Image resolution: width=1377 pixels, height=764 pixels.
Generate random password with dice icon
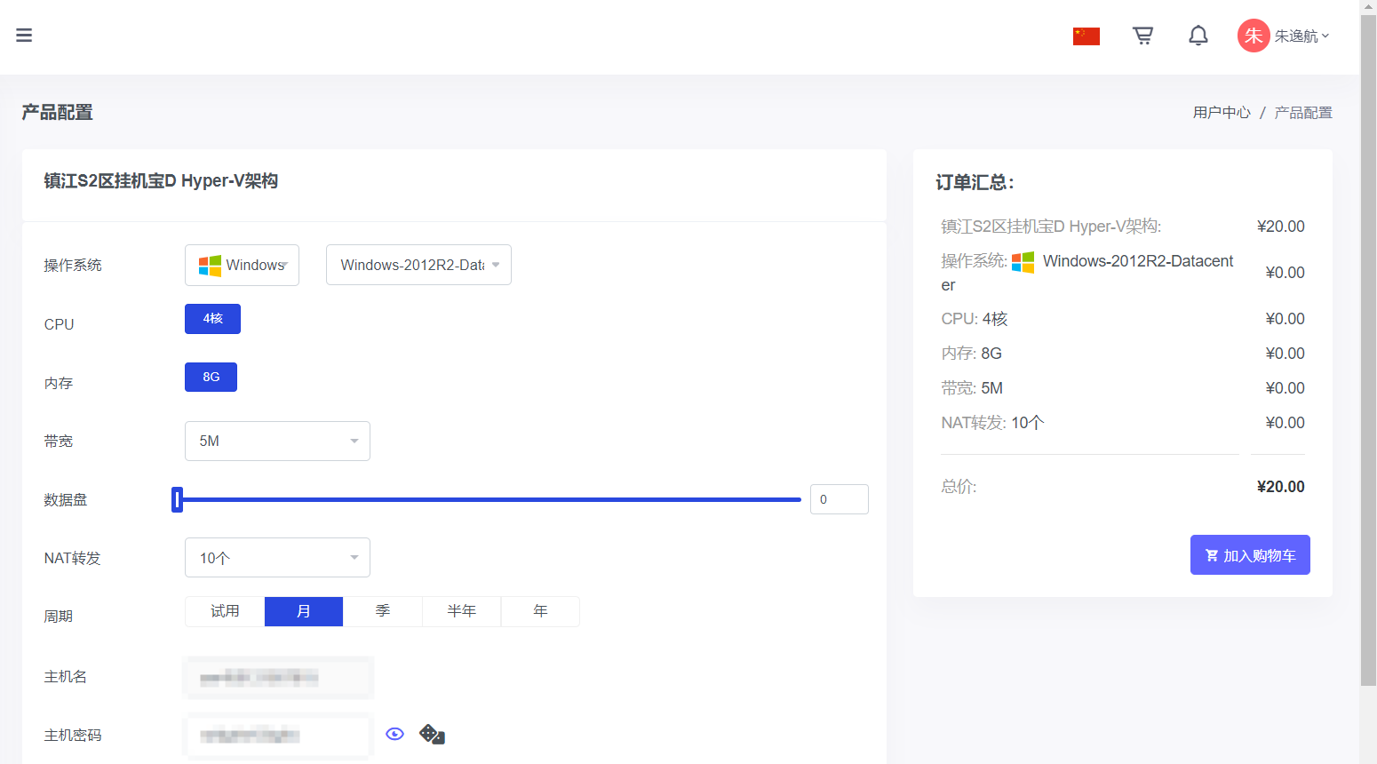tap(432, 734)
